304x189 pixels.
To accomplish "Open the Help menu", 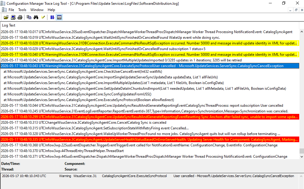I will (51, 10).
